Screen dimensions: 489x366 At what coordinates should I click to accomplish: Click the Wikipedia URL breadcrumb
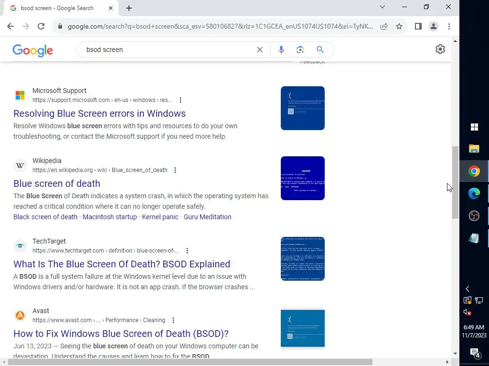point(100,170)
